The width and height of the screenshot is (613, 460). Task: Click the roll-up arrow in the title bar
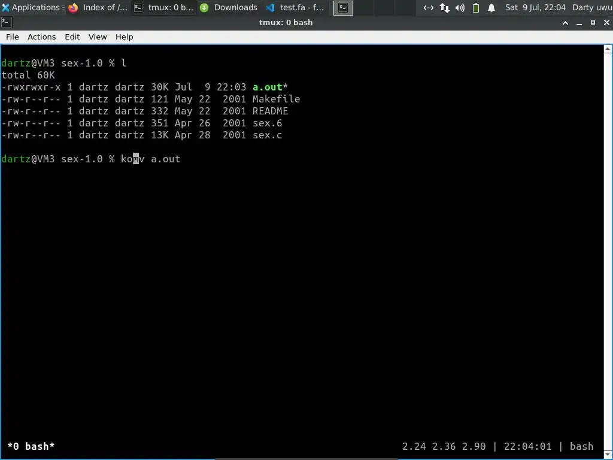[565, 23]
